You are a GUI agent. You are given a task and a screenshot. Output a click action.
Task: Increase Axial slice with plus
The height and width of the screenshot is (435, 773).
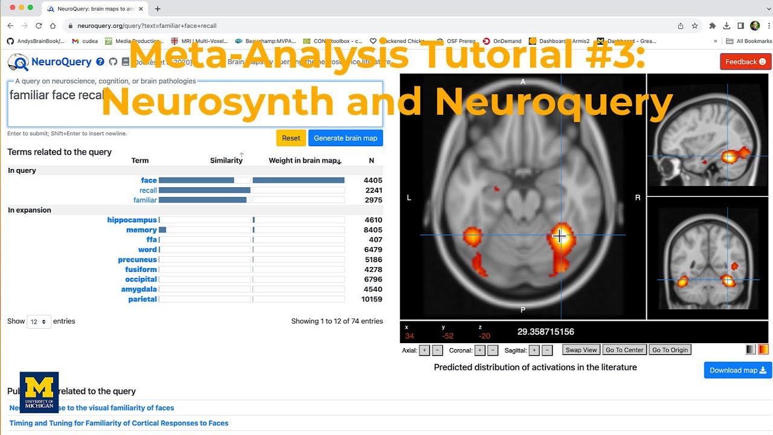click(424, 350)
